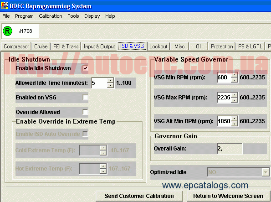Lower VSG Max RPM using down arrow

pyautogui.click(x=234, y=100)
